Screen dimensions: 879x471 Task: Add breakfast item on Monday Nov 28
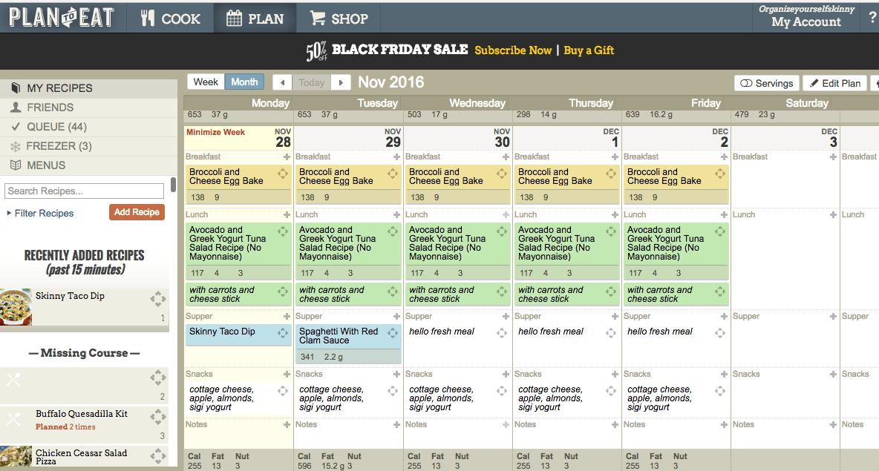click(x=287, y=157)
